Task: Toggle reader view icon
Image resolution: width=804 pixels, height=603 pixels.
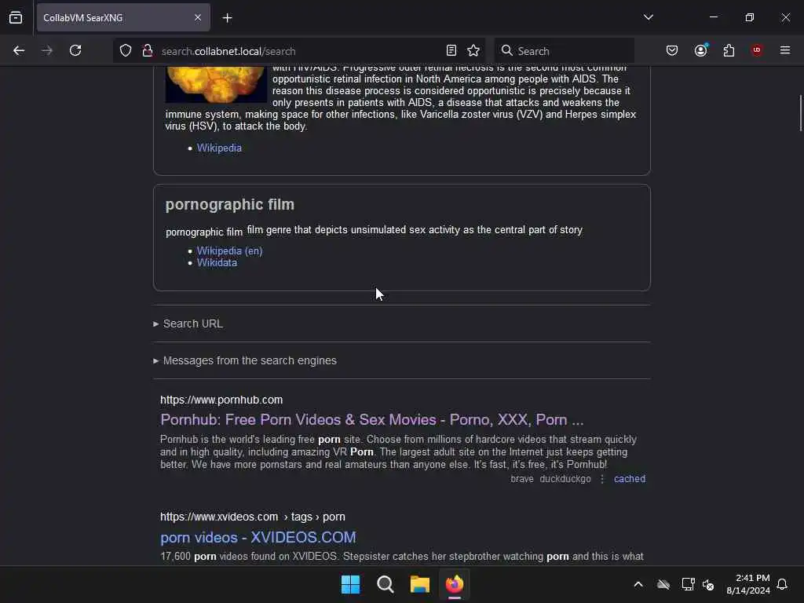Action: 451,51
